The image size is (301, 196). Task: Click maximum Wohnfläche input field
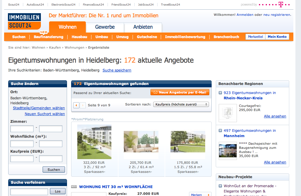pyautogui.click(x=51, y=144)
